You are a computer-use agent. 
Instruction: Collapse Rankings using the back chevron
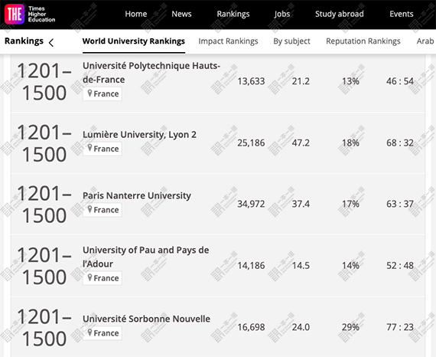[51, 43]
